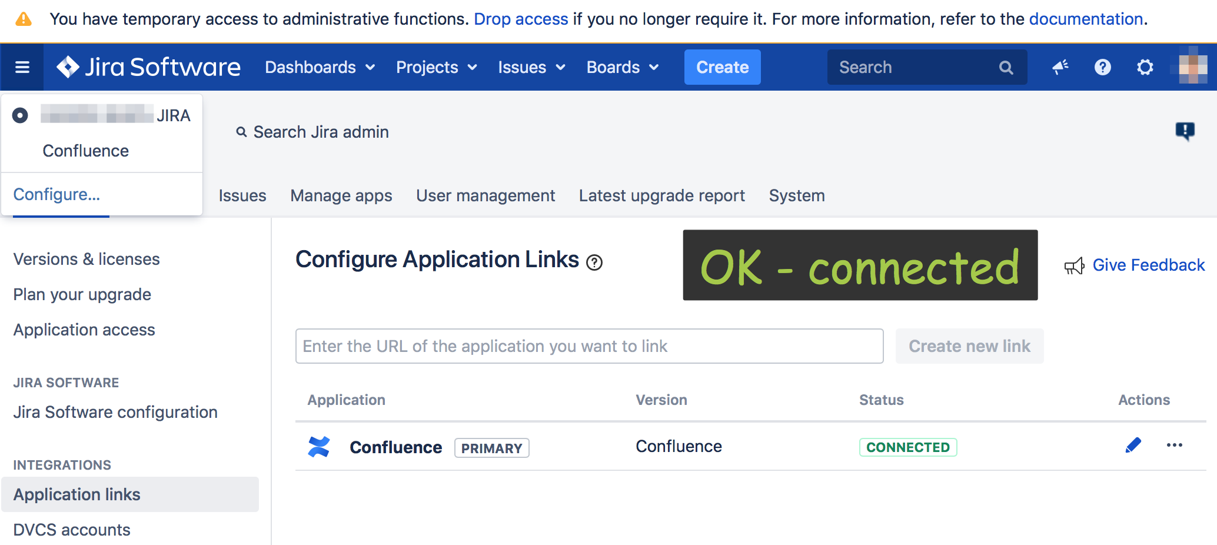Open more actions for Confluence link
1217x545 pixels.
coord(1175,446)
